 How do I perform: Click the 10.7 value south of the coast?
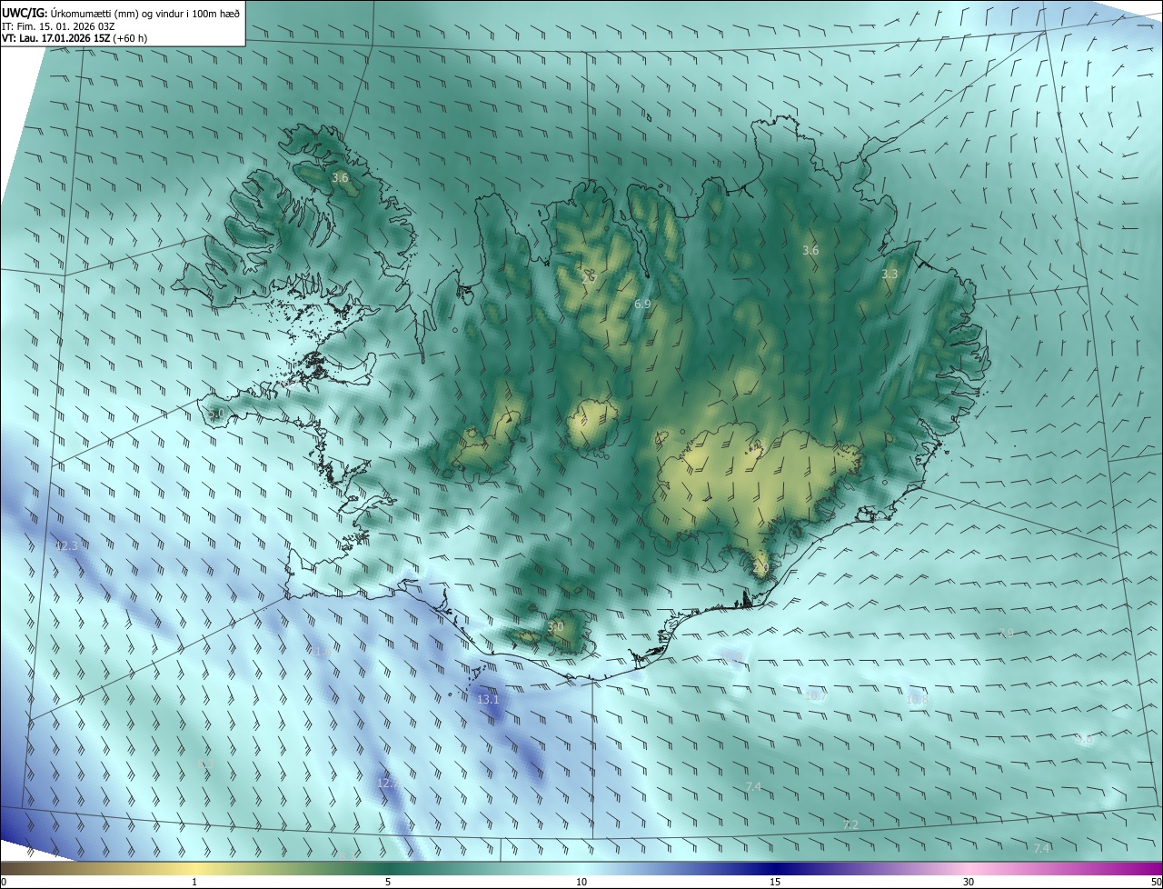[815, 695]
